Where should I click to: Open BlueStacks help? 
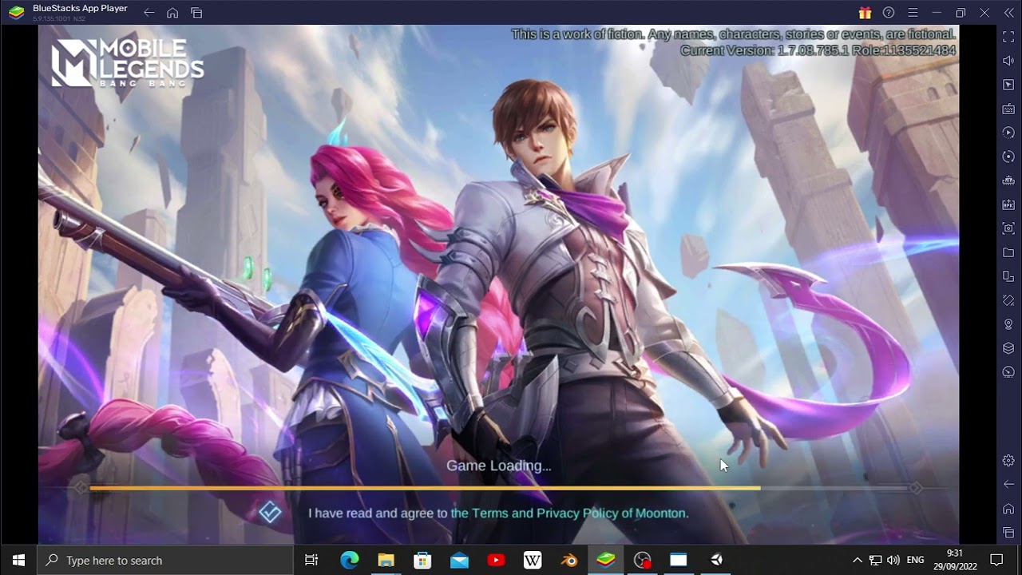coord(889,13)
